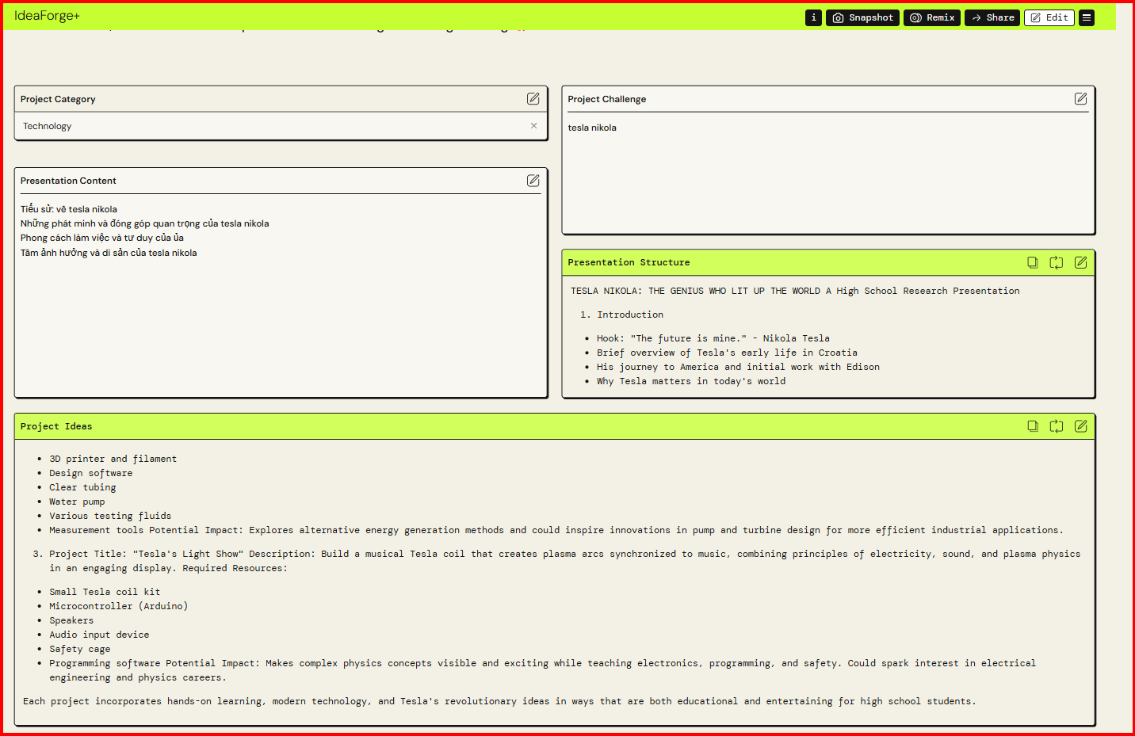Click the 'Water pump' bullet
The width and height of the screenshot is (1135, 736).
pos(77,501)
